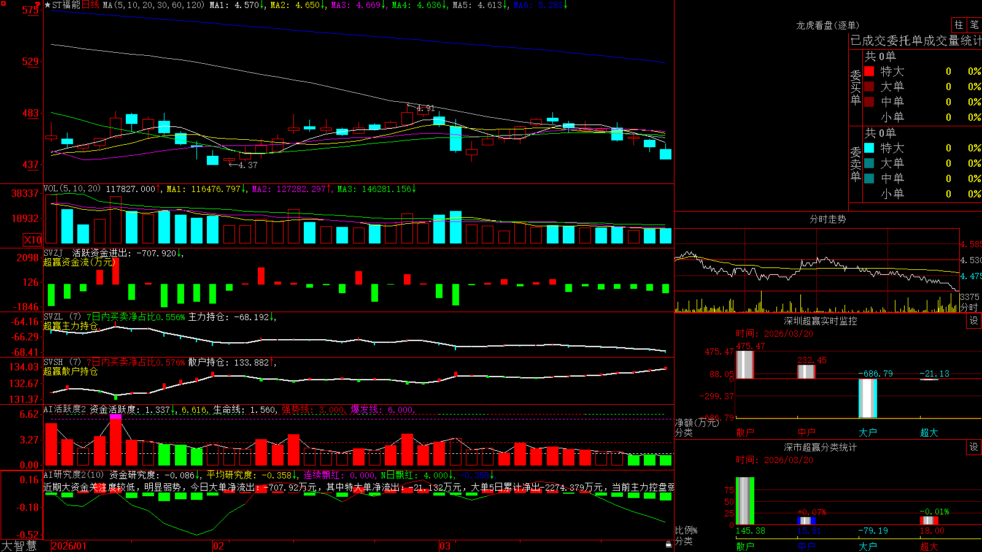
Task: Click the MA2: 4.650 value
Action: pos(298,5)
